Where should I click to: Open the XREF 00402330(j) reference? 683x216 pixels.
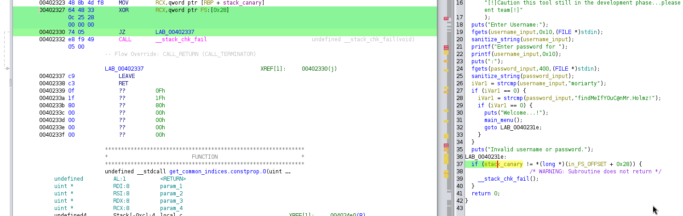click(x=319, y=69)
